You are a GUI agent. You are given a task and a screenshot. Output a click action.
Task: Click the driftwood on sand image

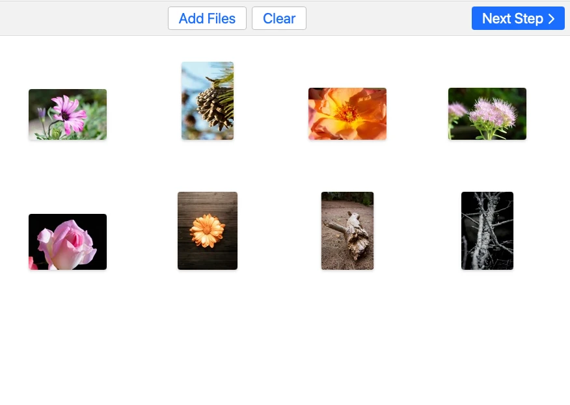click(347, 231)
